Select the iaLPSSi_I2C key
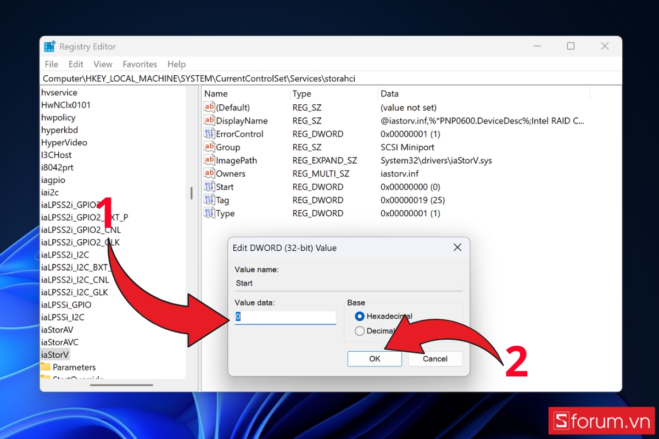659x439 pixels. [63, 317]
